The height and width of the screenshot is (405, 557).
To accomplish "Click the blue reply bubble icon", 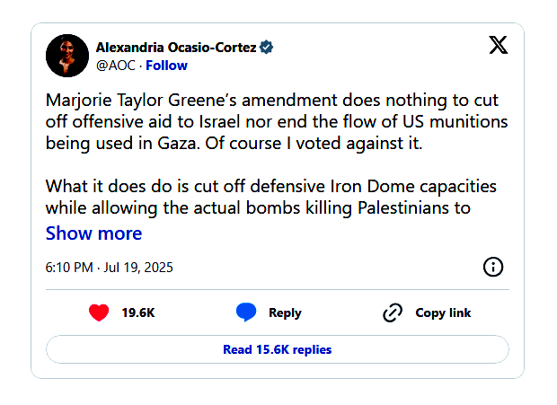I will [x=246, y=313].
